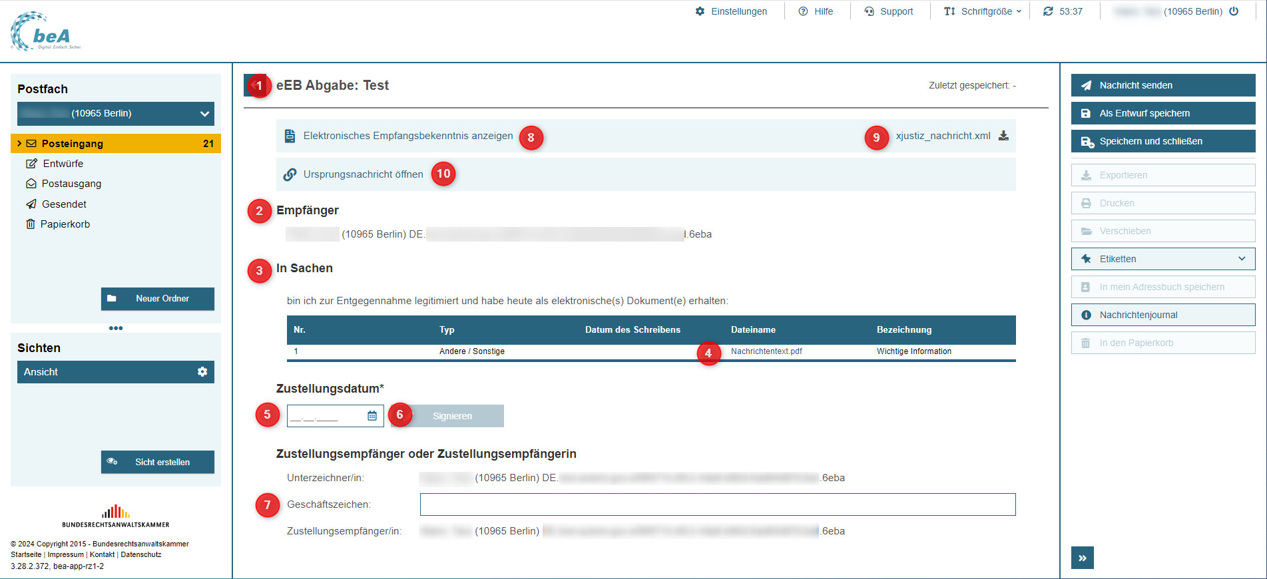Viewport: 1267px width, 579px height.
Task: Open Einstellungen in the top bar
Action: 731,11
